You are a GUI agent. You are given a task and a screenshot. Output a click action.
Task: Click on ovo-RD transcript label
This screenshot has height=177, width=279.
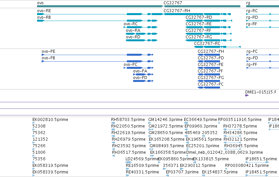133,37
